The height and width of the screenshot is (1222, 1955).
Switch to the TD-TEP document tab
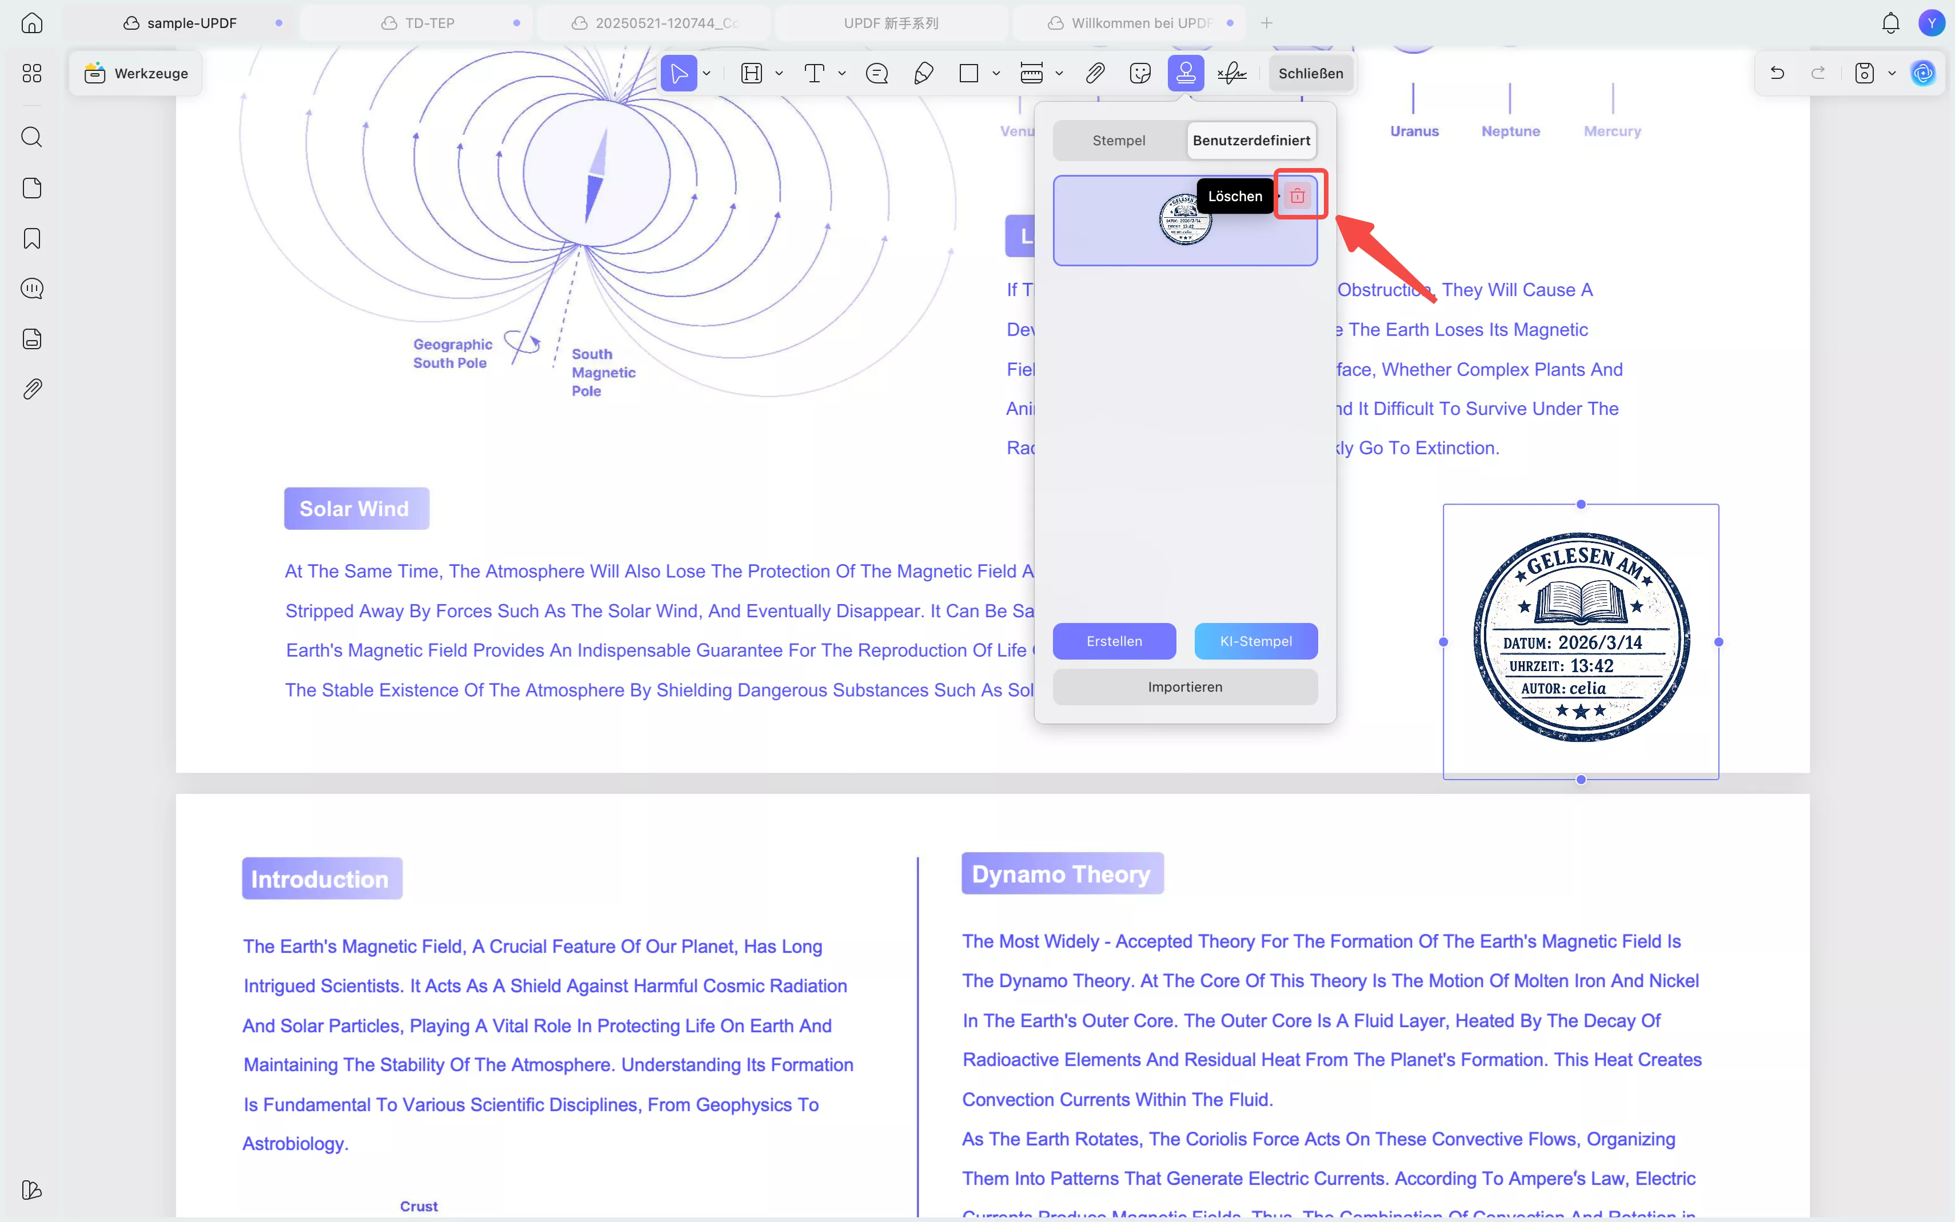[x=429, y=23]
